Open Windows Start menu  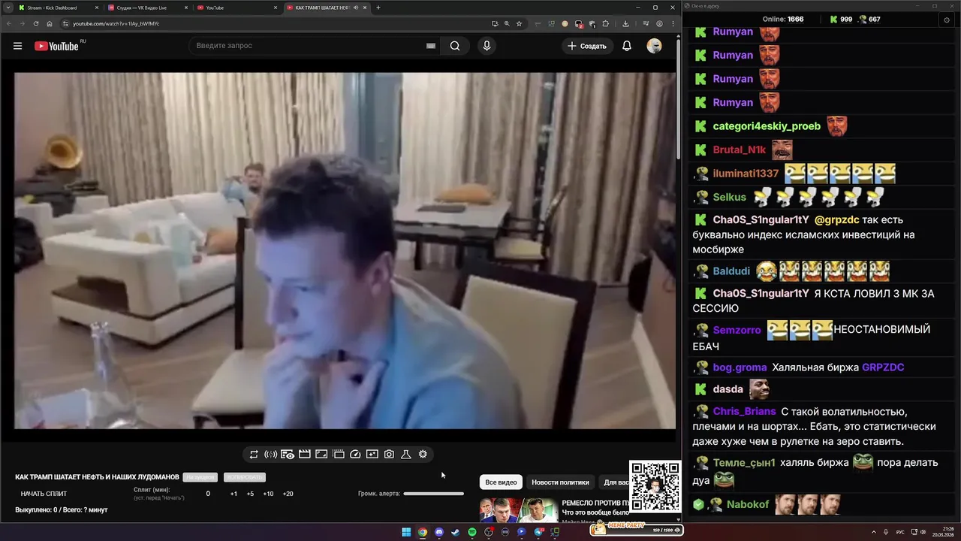[x=406, y=532]
